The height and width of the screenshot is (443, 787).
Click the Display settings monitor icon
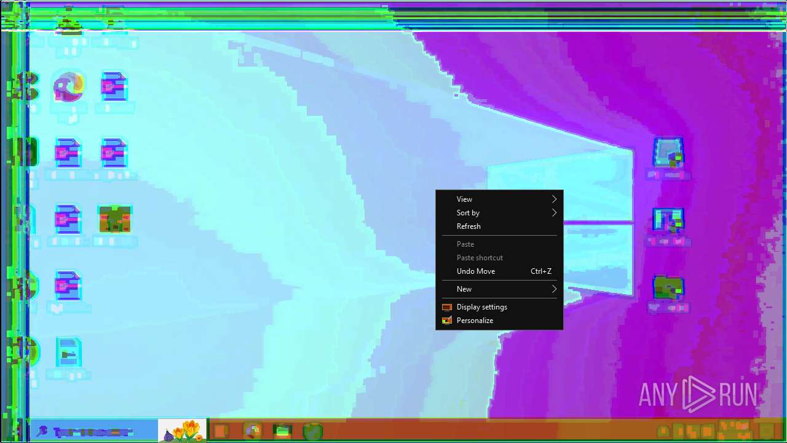(x=447, y=307)
